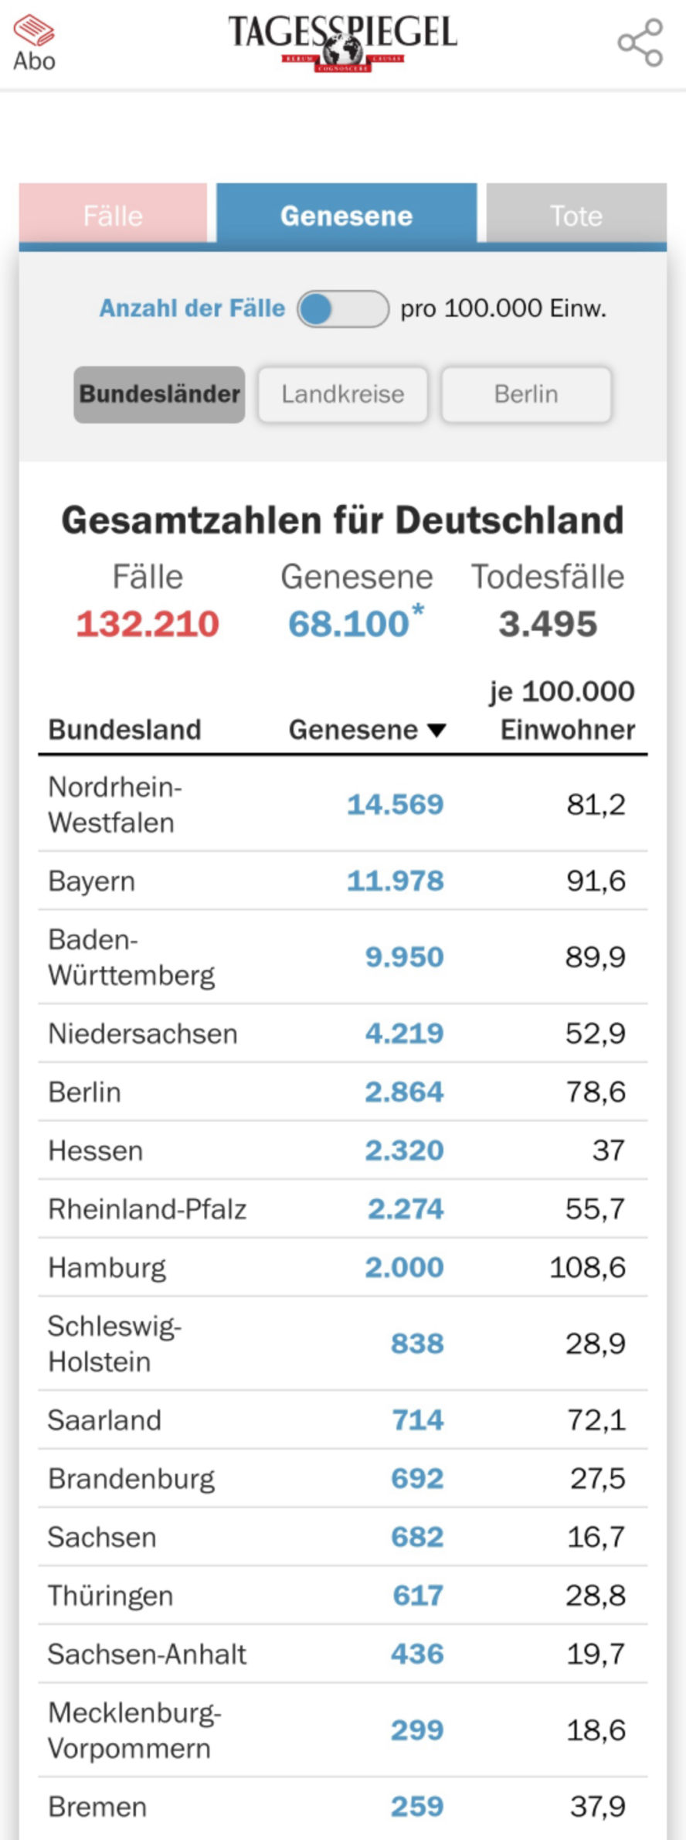Open the Tote tab

pos(576,215)
